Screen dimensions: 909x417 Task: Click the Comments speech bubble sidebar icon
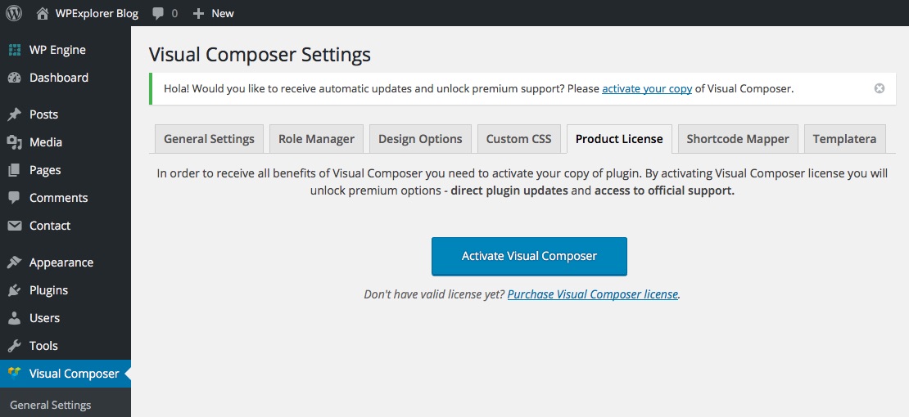pyautogui.click(x=15, y=198)
